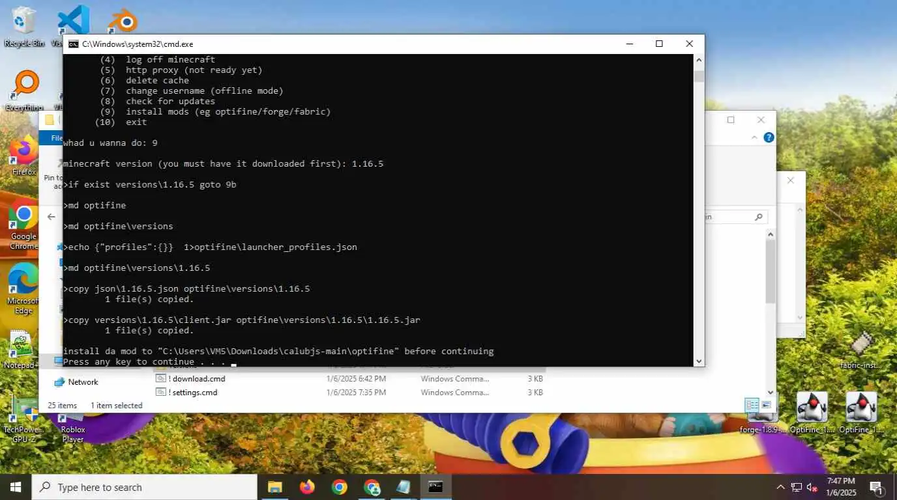Click the 1/6/2025 7:35 PM date cell
The image size is (897, 500).
[x=356, y=392]
